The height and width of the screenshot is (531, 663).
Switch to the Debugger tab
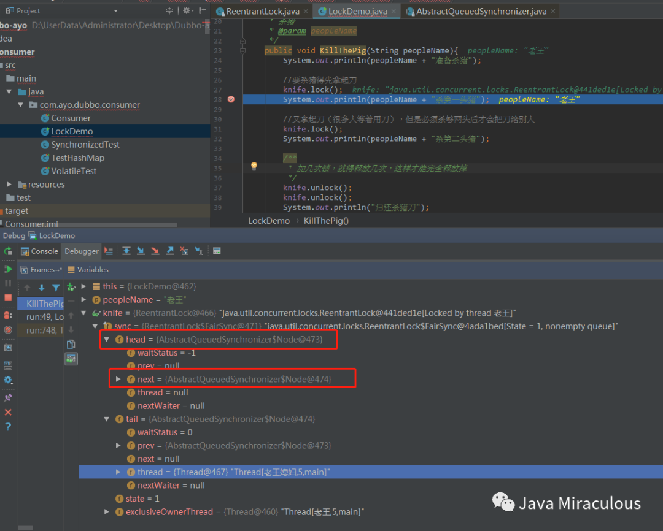point(81,251)
